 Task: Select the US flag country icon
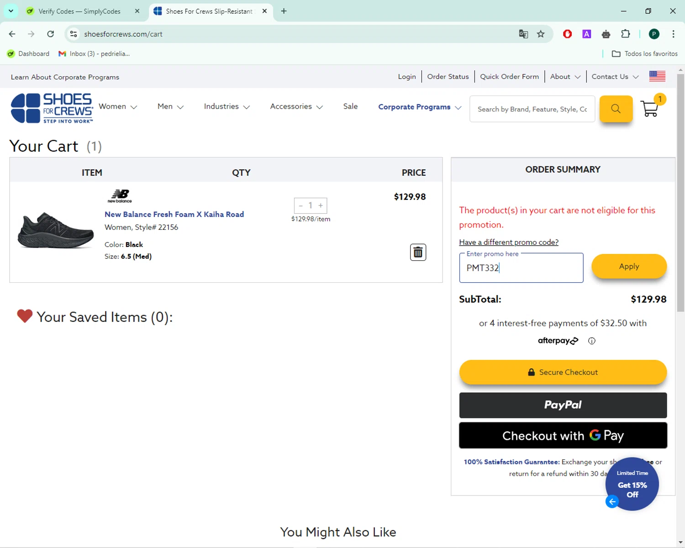click(657, 76)
